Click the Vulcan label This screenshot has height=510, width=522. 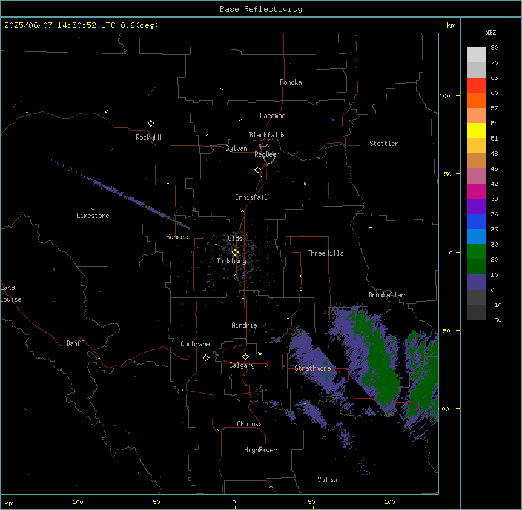click(328, 480)
